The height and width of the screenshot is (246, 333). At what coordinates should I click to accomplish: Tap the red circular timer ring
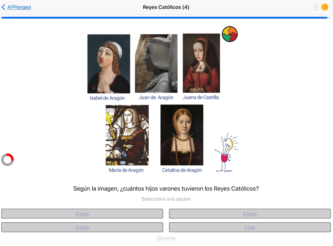point(7,160)
